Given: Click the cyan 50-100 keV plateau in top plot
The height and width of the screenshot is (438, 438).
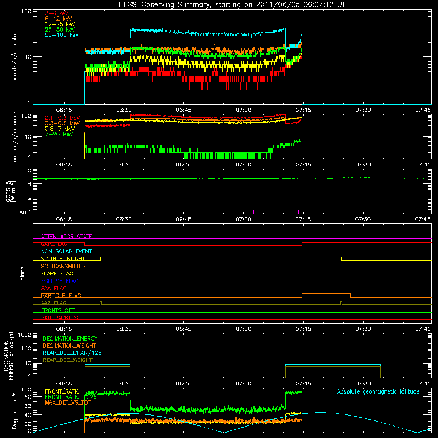Looking at the screenshot, I should [208, 32].
